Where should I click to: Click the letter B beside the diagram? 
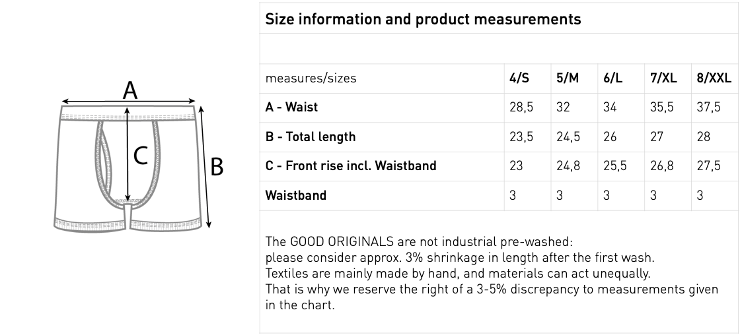click(217, 167)
